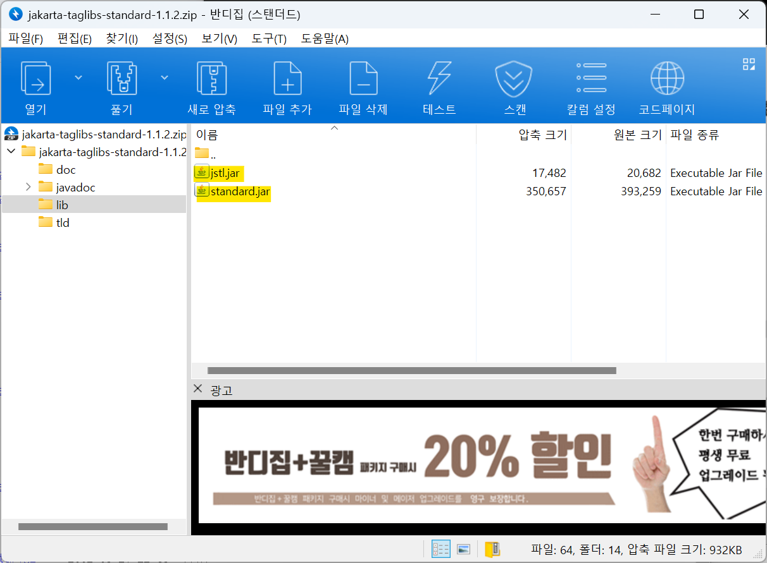Open 칼럼 설정 (Column settings) icon
Image resolution: width=767 pixels, height=563 pixels.
pyautogui.click(x=591, y=78)
